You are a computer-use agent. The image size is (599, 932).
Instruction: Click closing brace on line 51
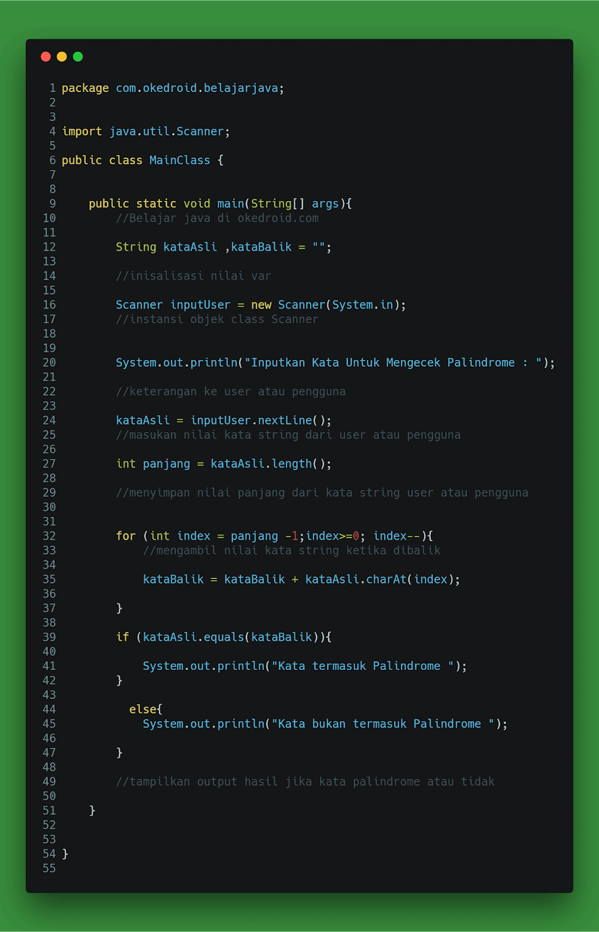92,811
